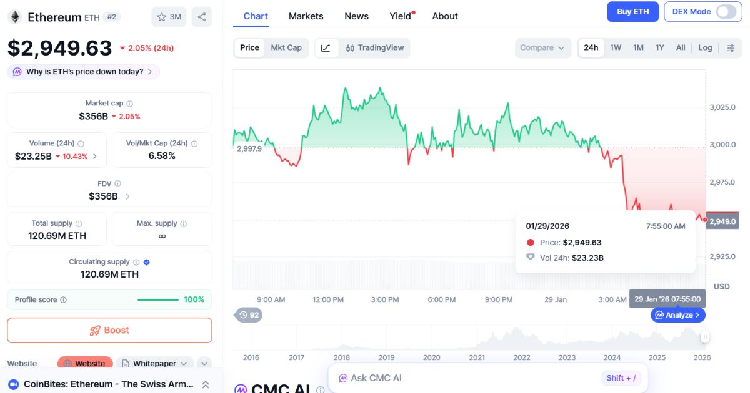Click the CoinBites video icon
The height and width of the screenshot is (393, 750).
[14, 384]
